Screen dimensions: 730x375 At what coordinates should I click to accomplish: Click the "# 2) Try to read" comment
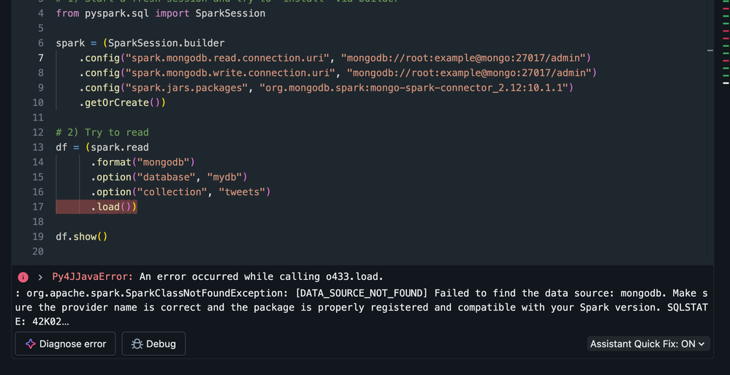102,132
